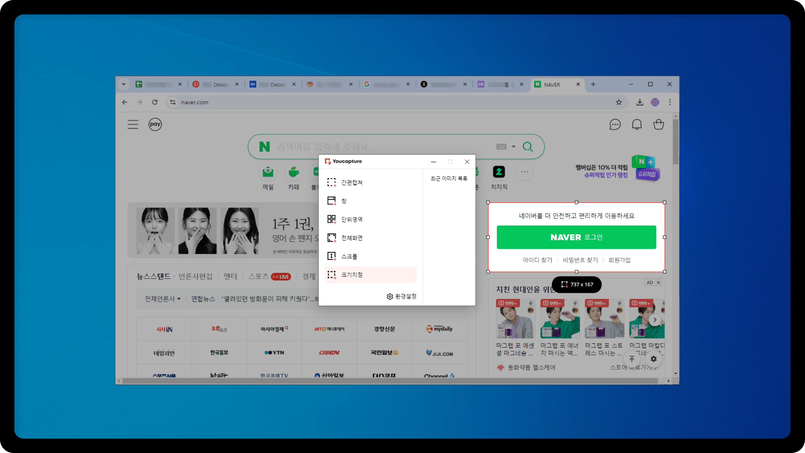View site information icon in address bar
This screenshot has height=453, width=805.
tap(173, 102)
